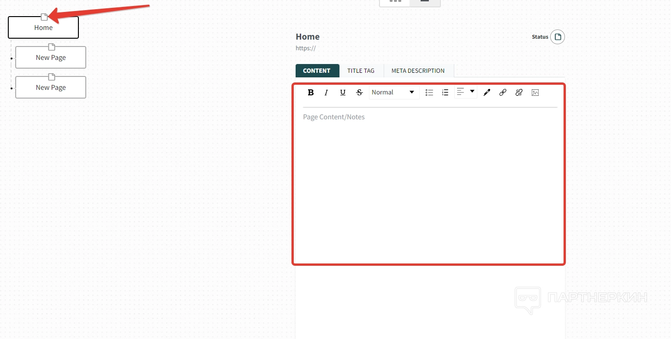Click the Status label
Screen dimensions: 671x339
(x=540, y=37)
